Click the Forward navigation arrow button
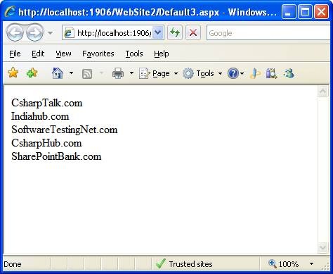This screenshot has width=333, height=274. [x=34, y=32]
